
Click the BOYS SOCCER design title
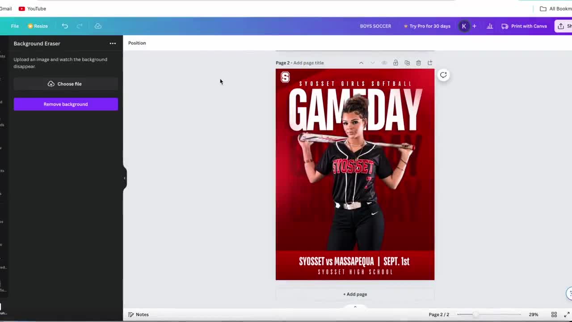click(x=375, y=26)
